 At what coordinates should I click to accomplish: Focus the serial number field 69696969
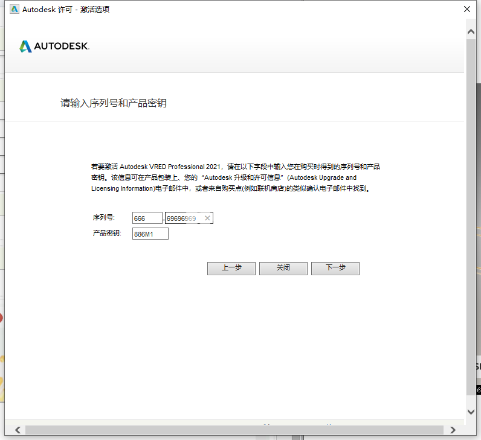point(189,218)
